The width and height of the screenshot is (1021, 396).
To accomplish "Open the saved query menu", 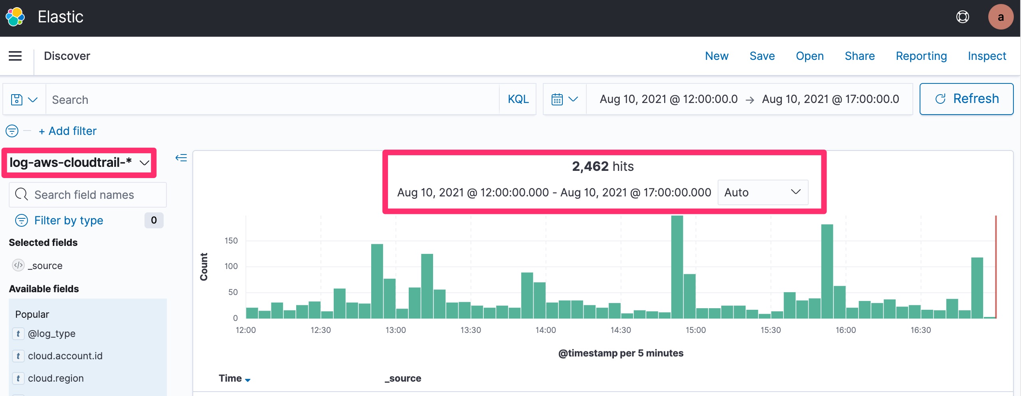I will (x=24, y=99).
